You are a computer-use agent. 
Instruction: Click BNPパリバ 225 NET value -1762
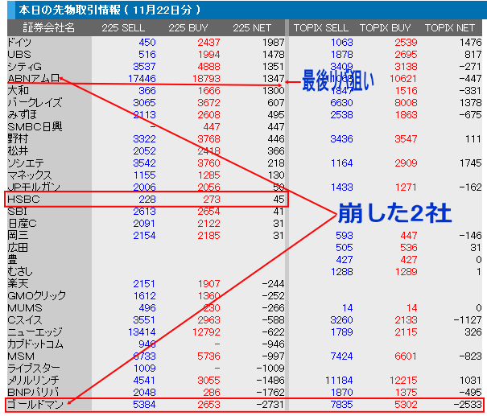coord(270,393)
